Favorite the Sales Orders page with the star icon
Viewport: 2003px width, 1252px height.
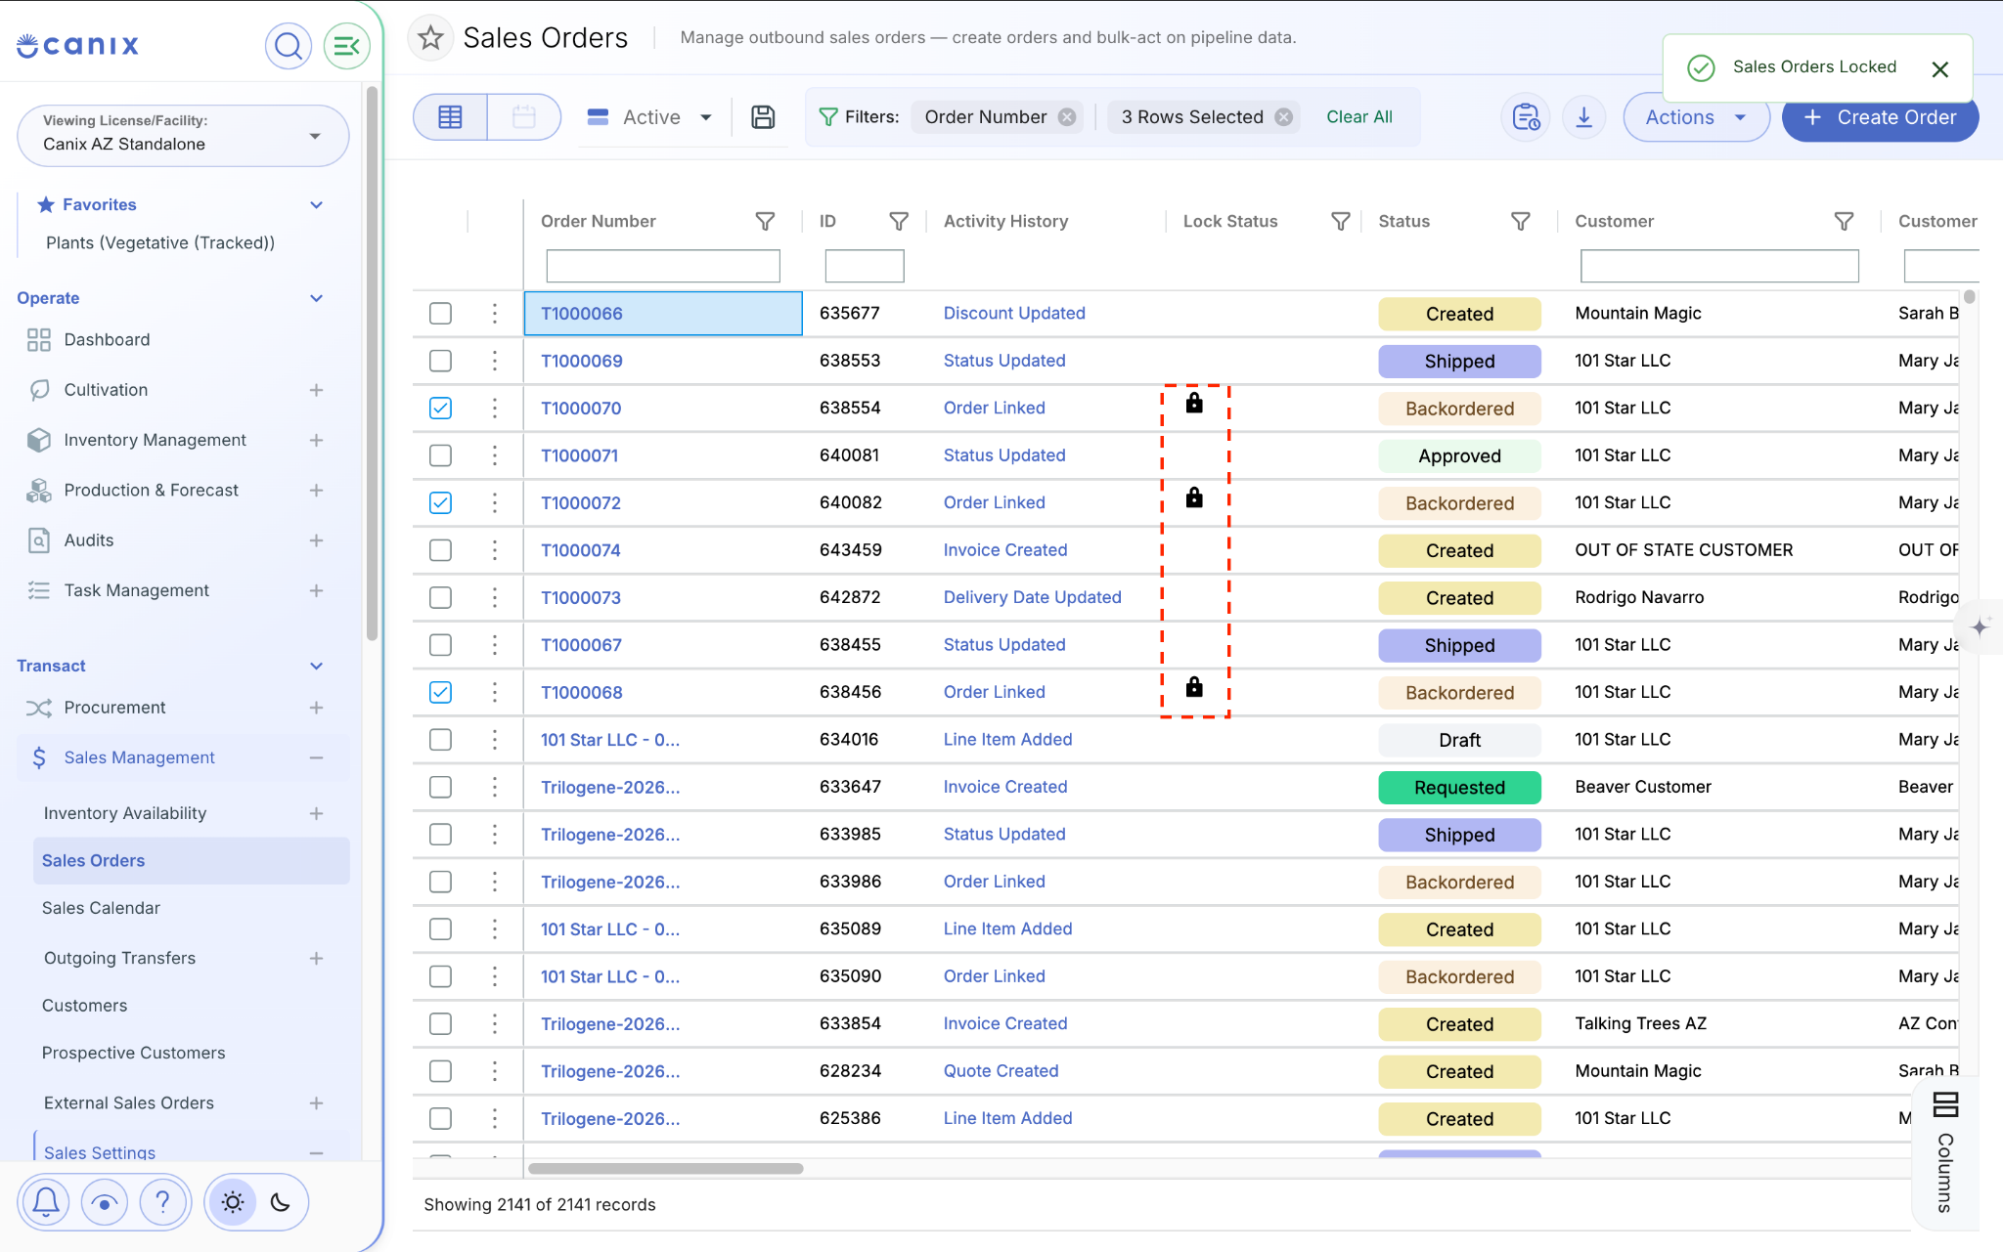click(430, 38)
